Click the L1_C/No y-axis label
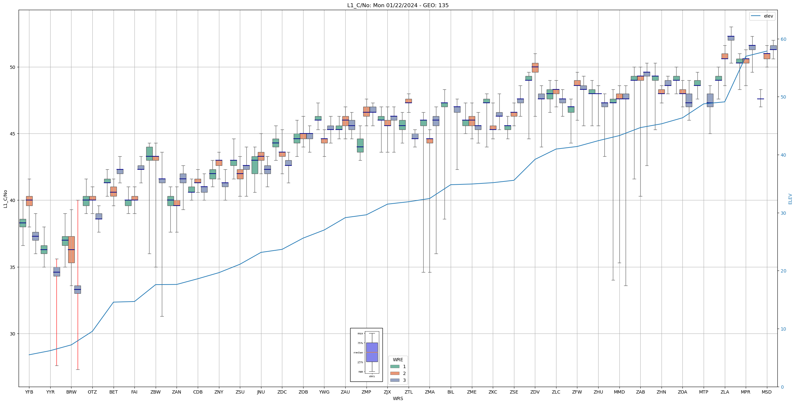 5,199
